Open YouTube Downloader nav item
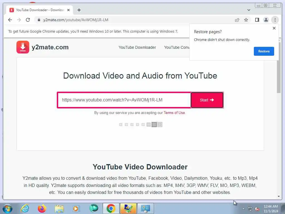The image size is (285, 214). click(x=137, y=47)
